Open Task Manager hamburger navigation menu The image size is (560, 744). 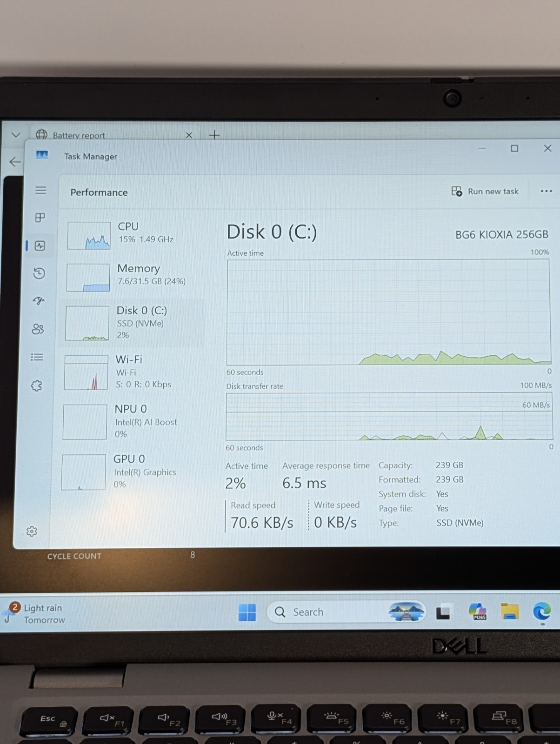pyautogui.click(x=41, y=190)
